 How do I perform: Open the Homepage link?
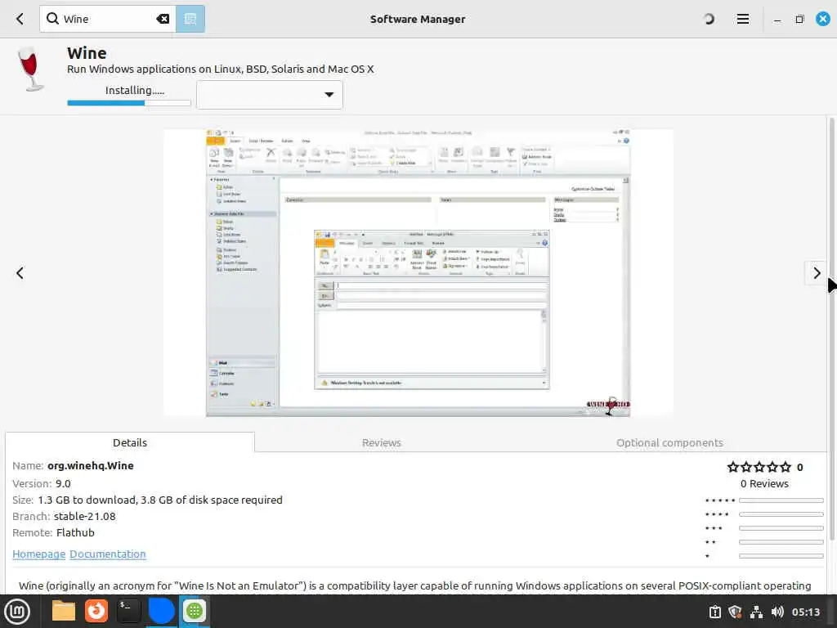pos(39,554)
